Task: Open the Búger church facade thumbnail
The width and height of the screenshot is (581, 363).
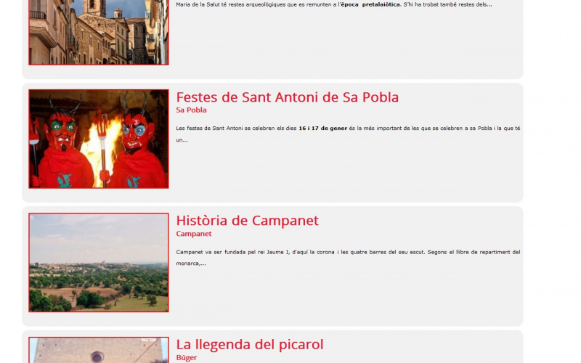Action: (x=99, y=350)
